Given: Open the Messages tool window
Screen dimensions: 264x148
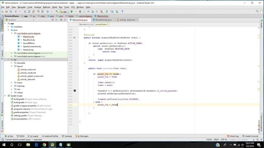Looking at the screenshot, I should tap(82, 136).
